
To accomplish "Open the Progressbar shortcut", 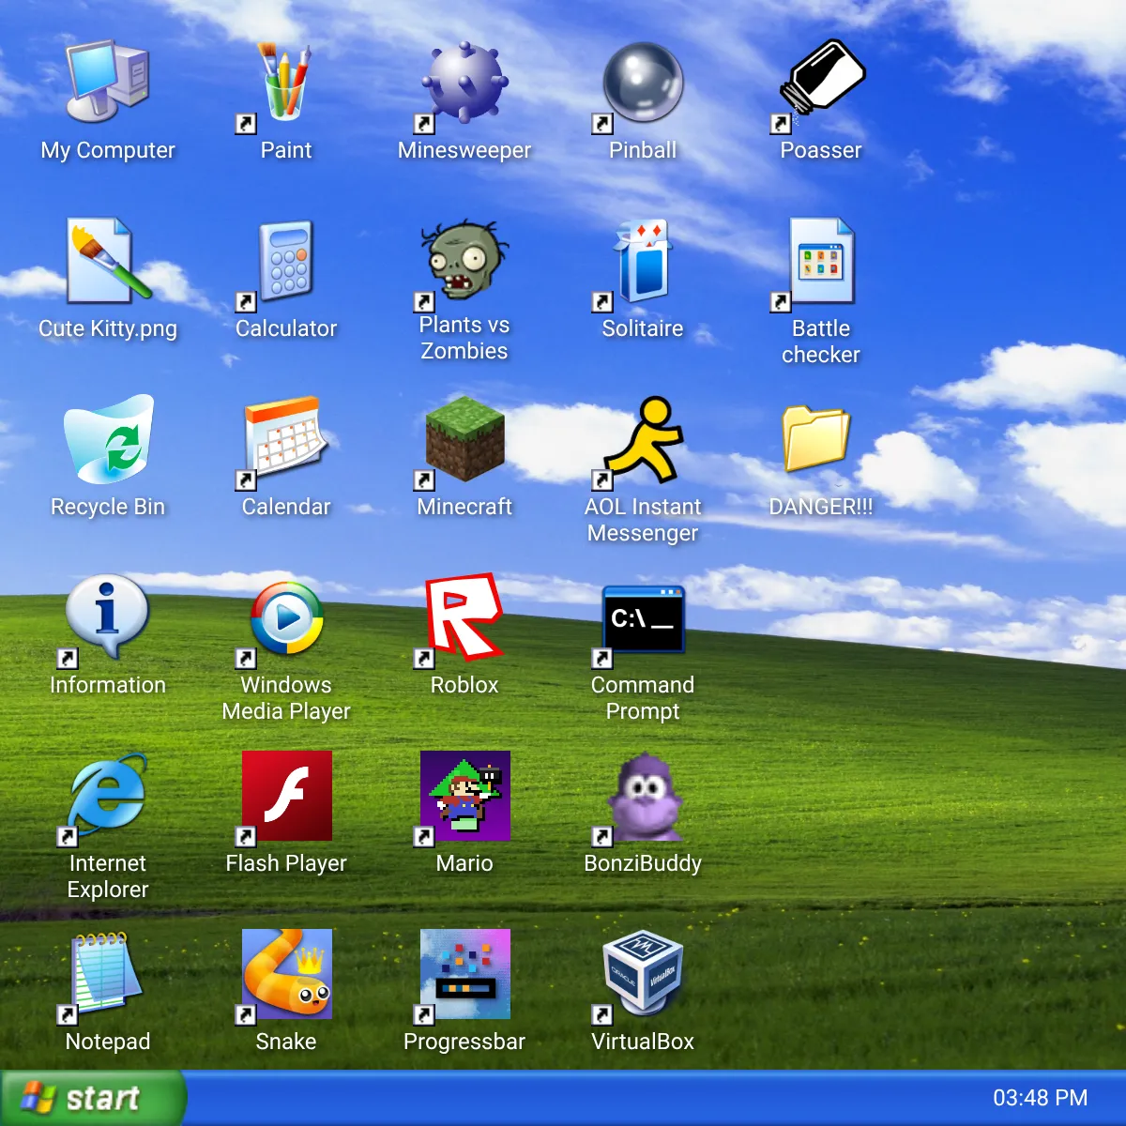I will (x=464, y=974).
